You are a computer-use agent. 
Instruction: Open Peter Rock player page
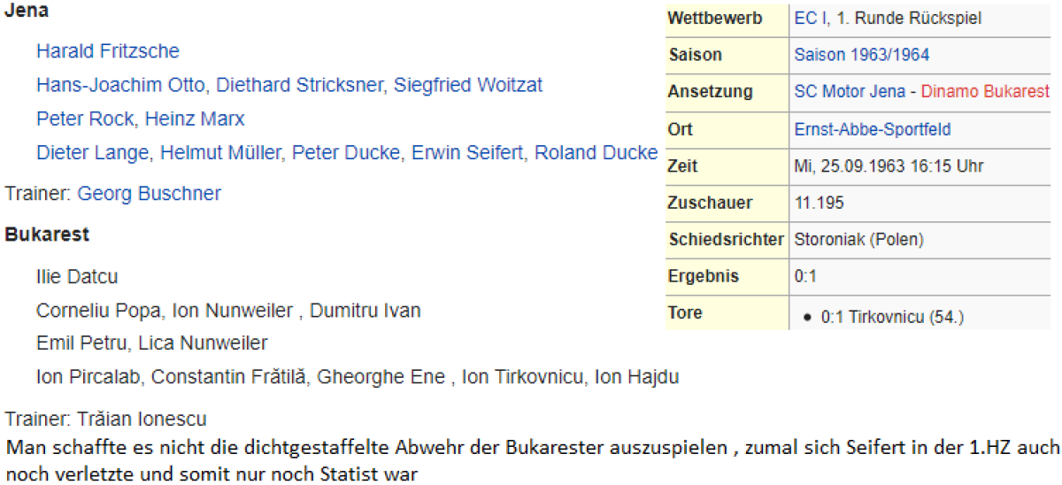tap(85, 119)
